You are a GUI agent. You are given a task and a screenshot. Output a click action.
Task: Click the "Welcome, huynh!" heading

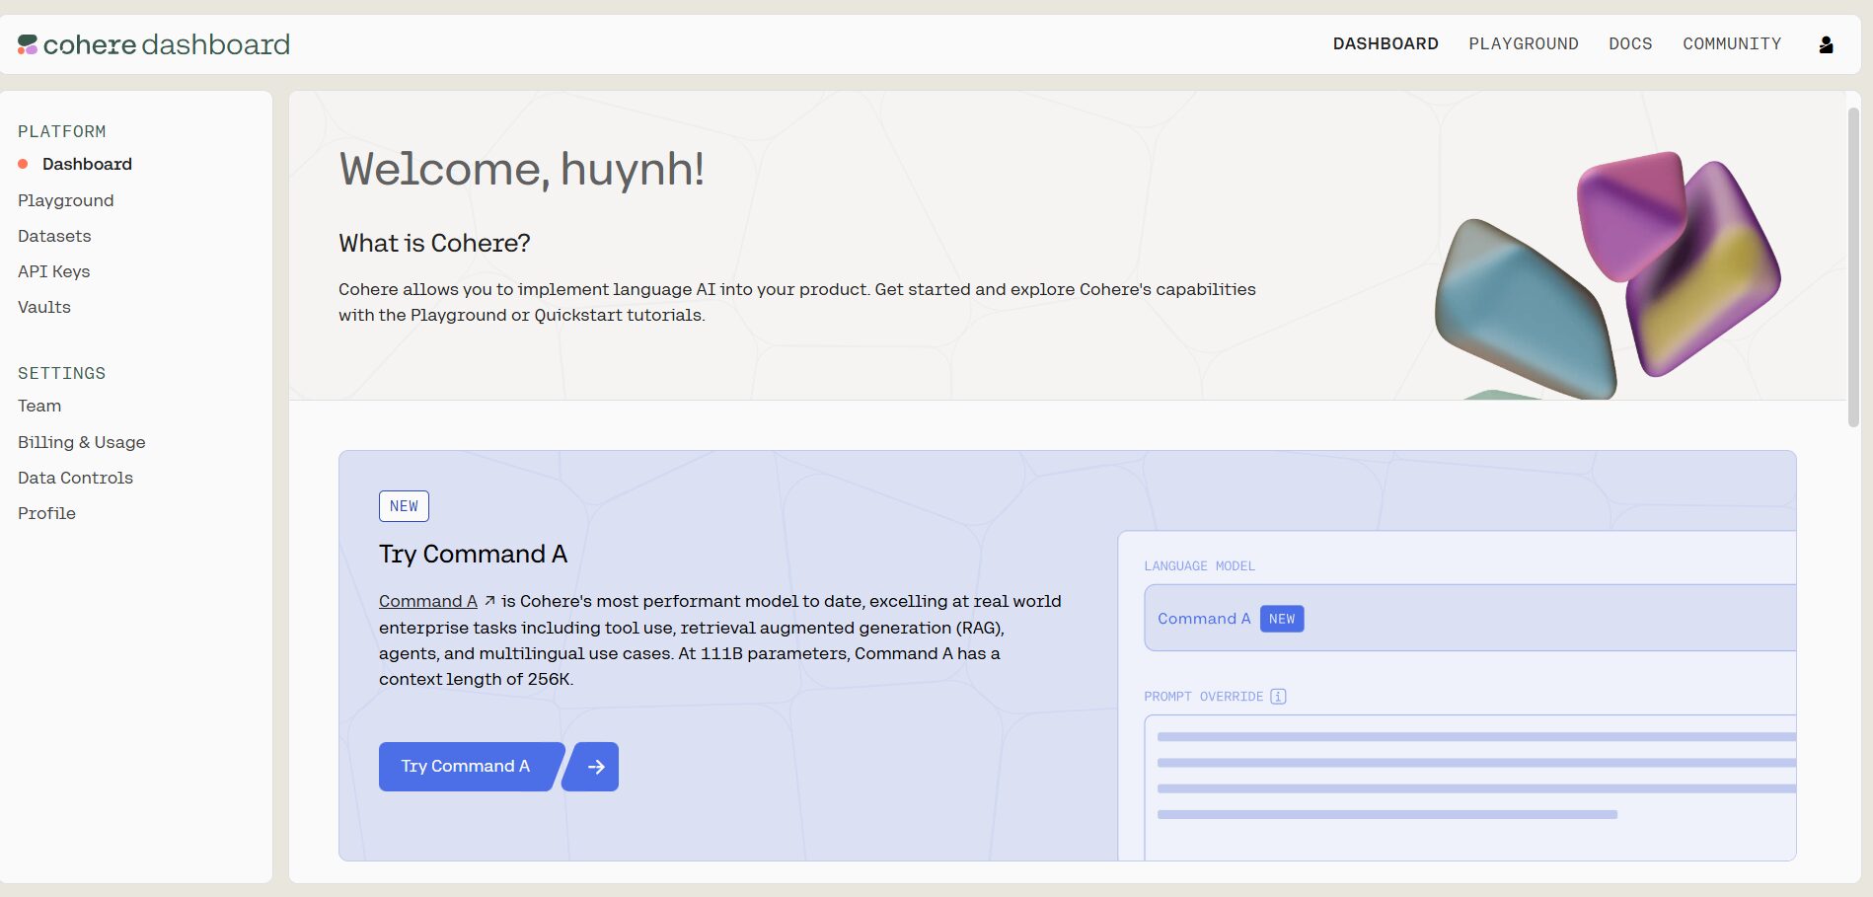click(x=521, y=169)
